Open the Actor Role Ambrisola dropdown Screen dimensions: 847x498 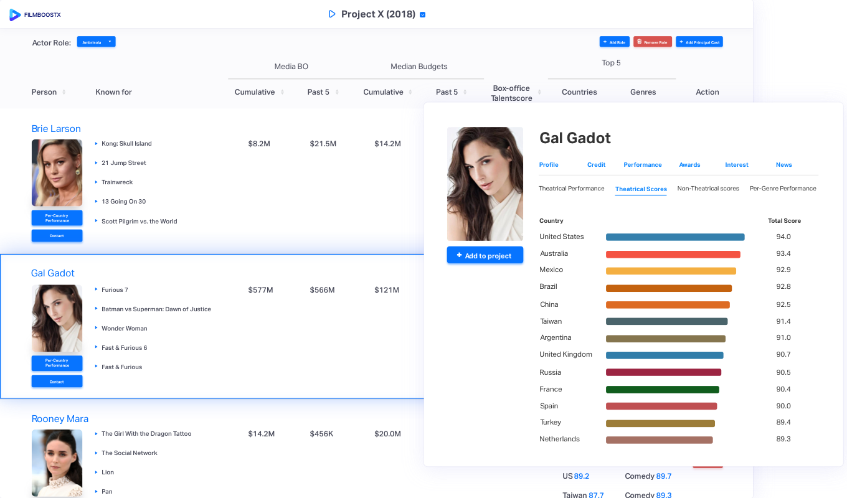click(x=96, y=42)
